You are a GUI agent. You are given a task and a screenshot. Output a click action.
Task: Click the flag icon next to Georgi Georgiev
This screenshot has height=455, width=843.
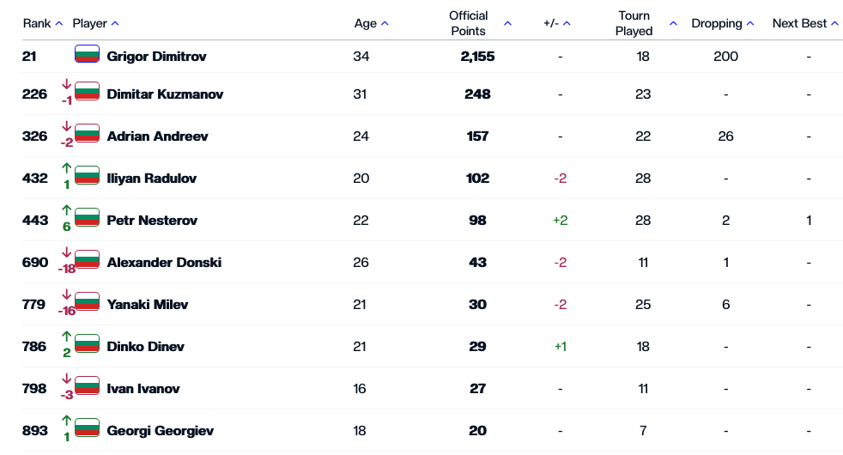click(87, 428)
